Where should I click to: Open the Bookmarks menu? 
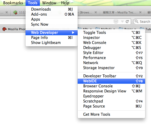point(13,3)
